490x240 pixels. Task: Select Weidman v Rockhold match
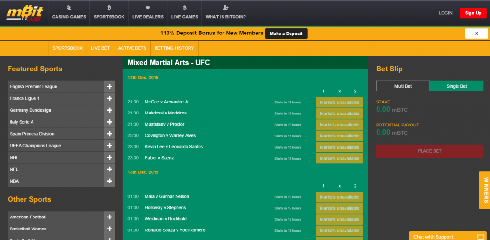(x=166, y=219)
